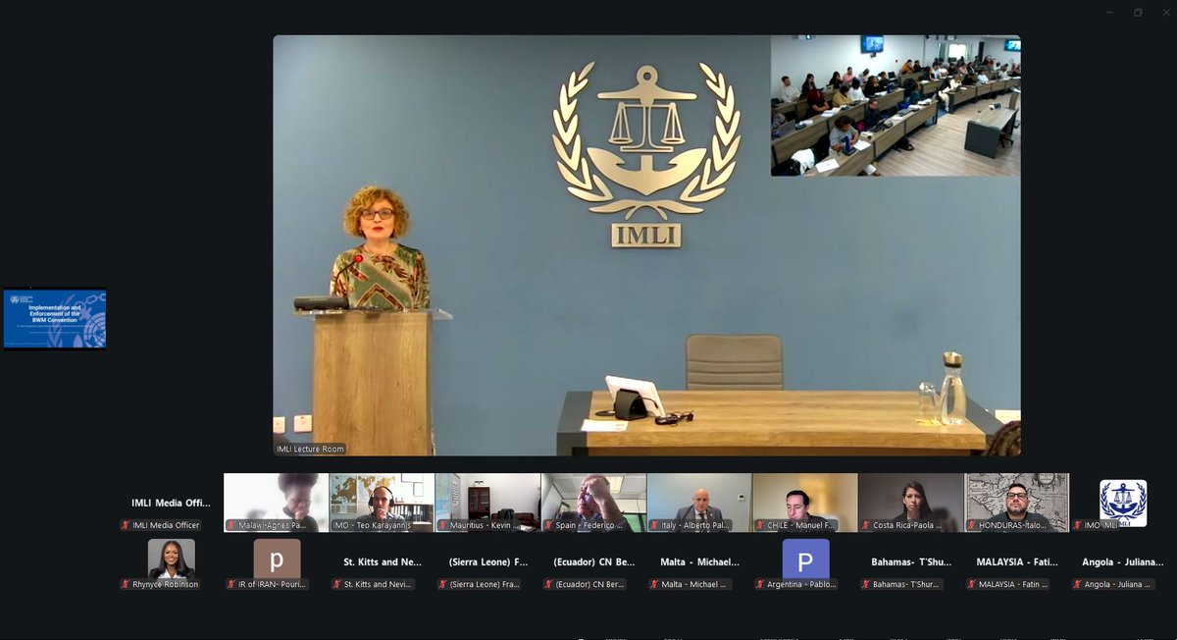Click muted mic icon beside IMLI Media Officer
This screenshot has height=640, width=1177.
pyautogui.click(x=126, y=525)
